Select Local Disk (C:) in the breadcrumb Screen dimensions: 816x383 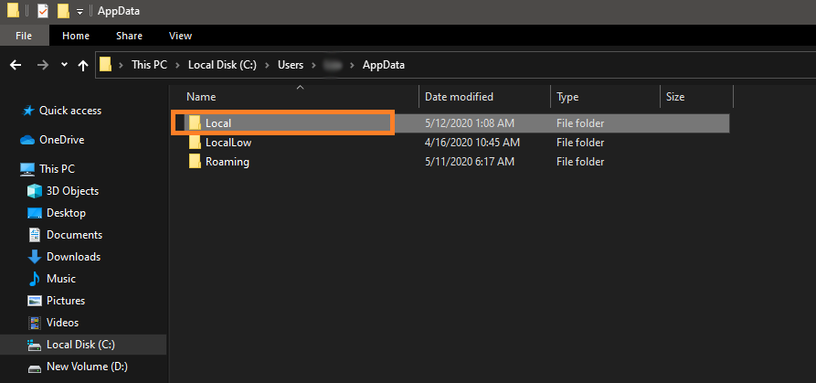pyautogui.click(x=222, y=65)
